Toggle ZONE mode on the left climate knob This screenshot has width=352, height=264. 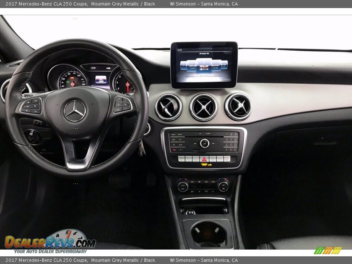(183, 188)
